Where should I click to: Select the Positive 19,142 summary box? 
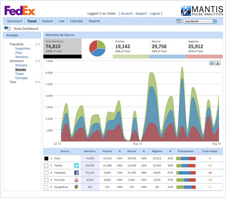point(131,48)
